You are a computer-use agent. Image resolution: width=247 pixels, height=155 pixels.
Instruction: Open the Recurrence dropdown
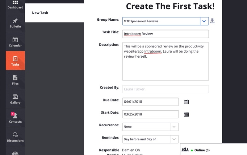point(150,127)
